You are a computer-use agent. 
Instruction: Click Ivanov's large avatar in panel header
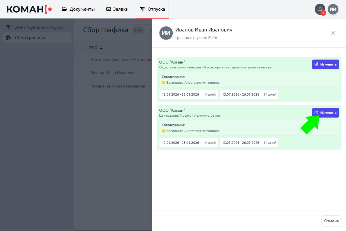(x=166, y=33)
